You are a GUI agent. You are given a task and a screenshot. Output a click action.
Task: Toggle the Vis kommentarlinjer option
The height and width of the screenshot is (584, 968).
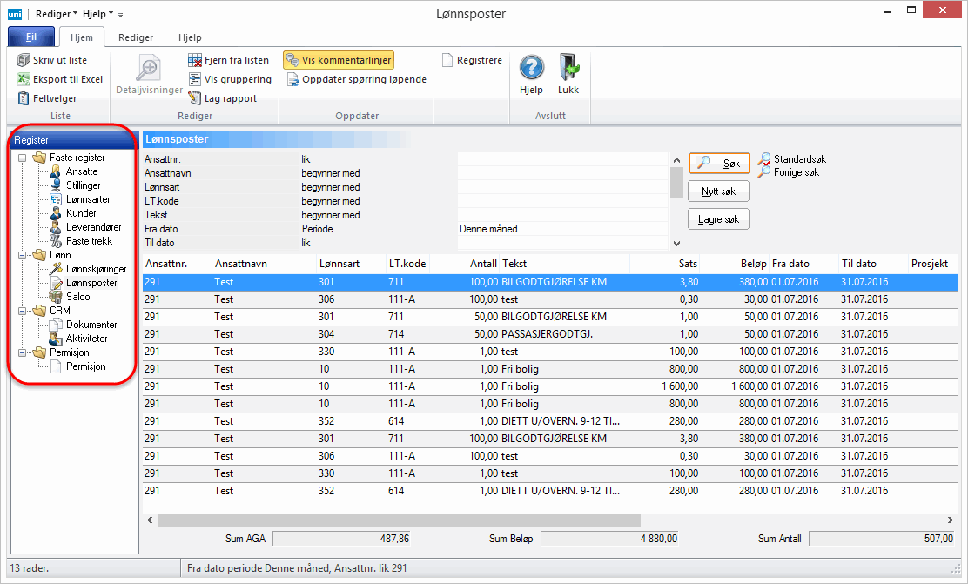tap(339, 60)
